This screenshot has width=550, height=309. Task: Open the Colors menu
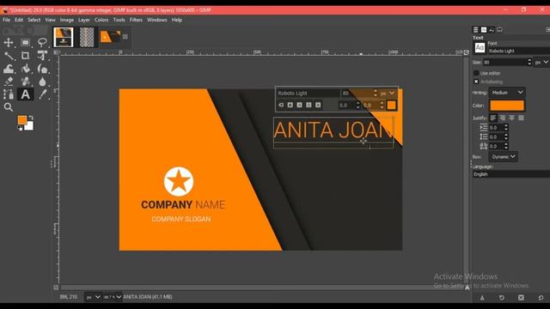101,20
